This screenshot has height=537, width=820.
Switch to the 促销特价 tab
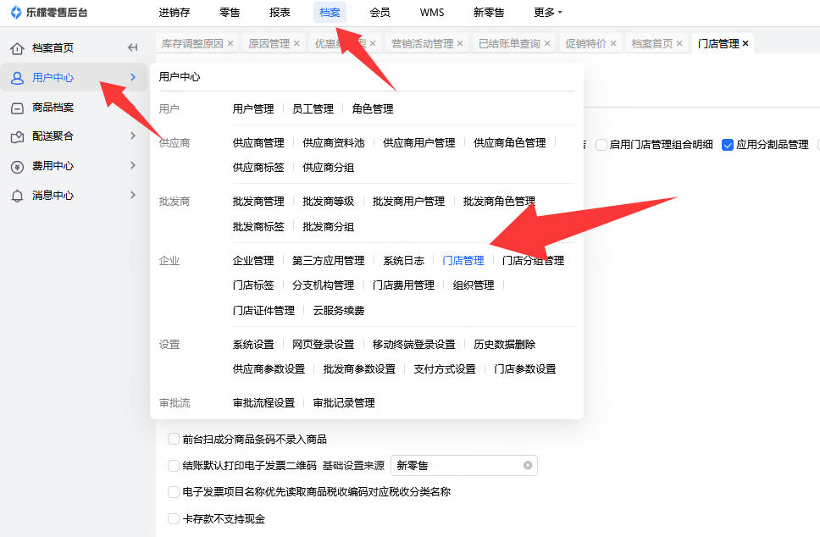[585, 43]
